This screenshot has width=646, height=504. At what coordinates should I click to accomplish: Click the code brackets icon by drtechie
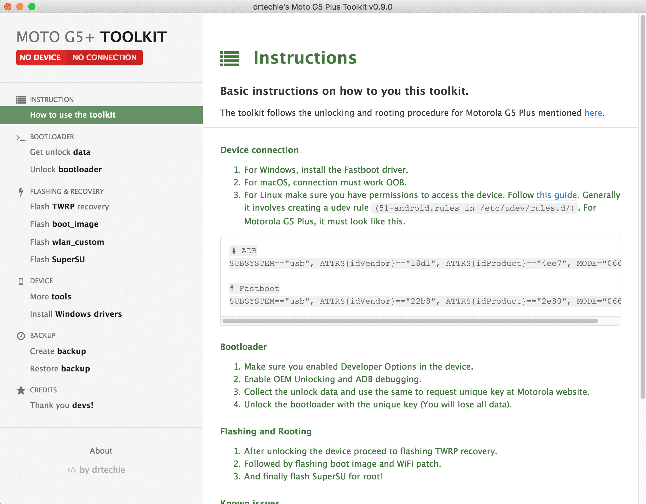(71, 470)
